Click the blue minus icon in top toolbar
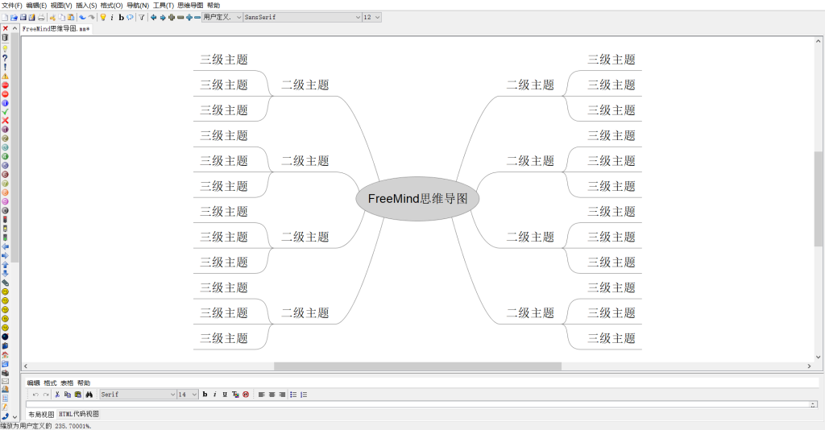 pos(197,18)
